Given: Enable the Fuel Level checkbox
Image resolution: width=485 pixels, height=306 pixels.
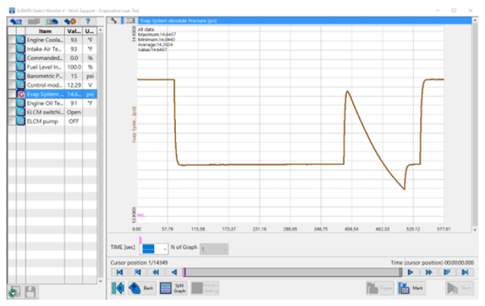Looking at the screenshot, I should pos(11,66).
